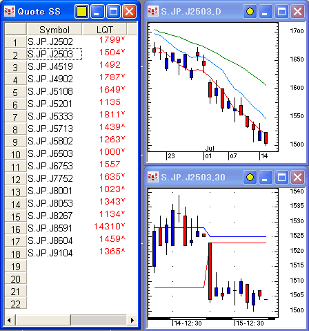This screenshot has height=331, width=309.
Task: Click the LQT column header
Action: pyautogui.click(x=105, y=29)
